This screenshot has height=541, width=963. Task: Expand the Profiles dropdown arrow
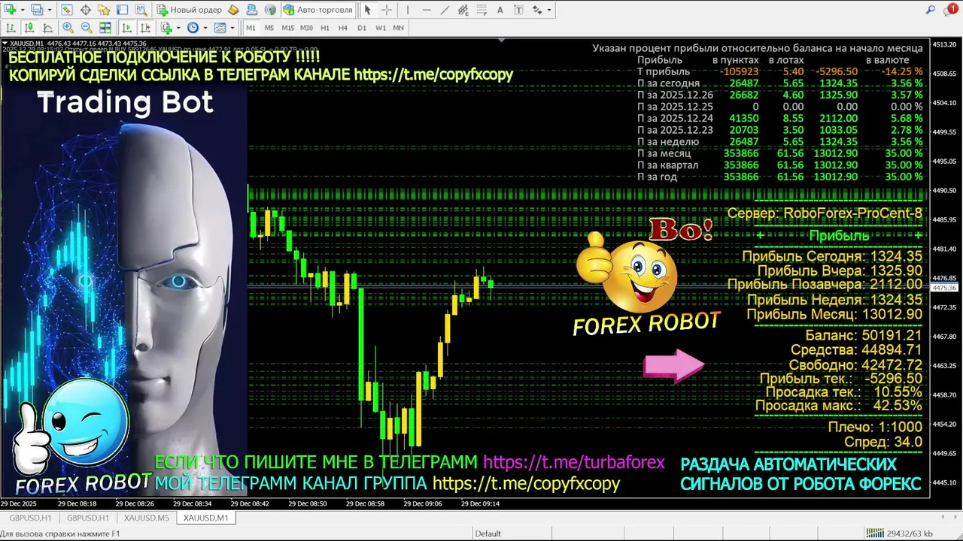pyautogui.click(x=50, y=10)
